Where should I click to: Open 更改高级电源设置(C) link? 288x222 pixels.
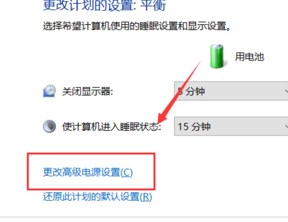pos(88,172)
